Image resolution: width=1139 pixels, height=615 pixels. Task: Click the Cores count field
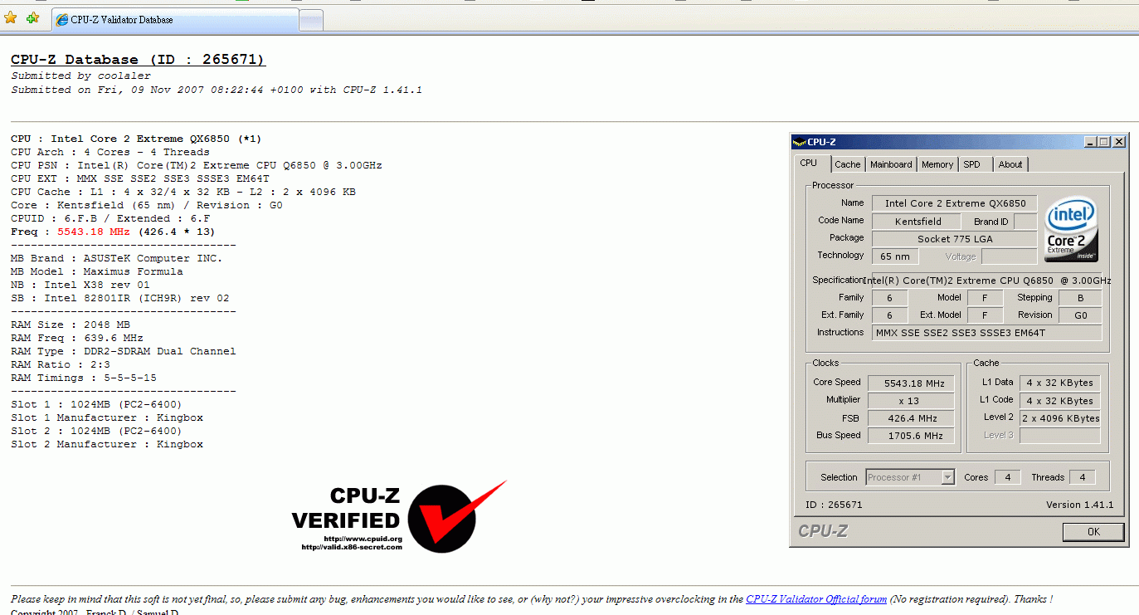1007,477
